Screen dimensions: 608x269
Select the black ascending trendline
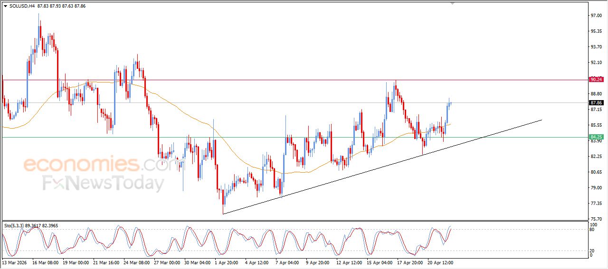pos(380,166)
